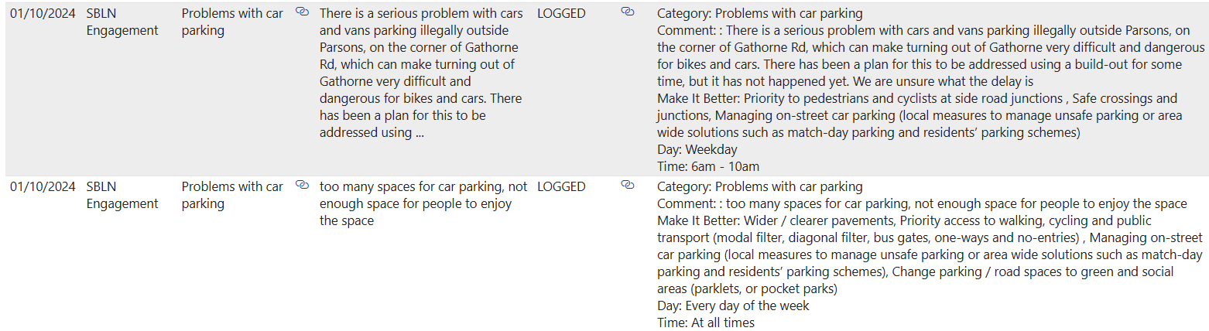Click the 'Day: Weekday' detail line
This screenshot has height=331, width=1209.
click(x=697, y=150)
